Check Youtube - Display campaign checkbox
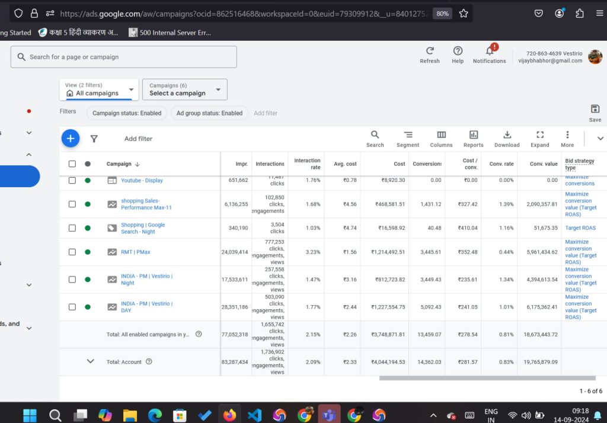 [x=72, y=180]
